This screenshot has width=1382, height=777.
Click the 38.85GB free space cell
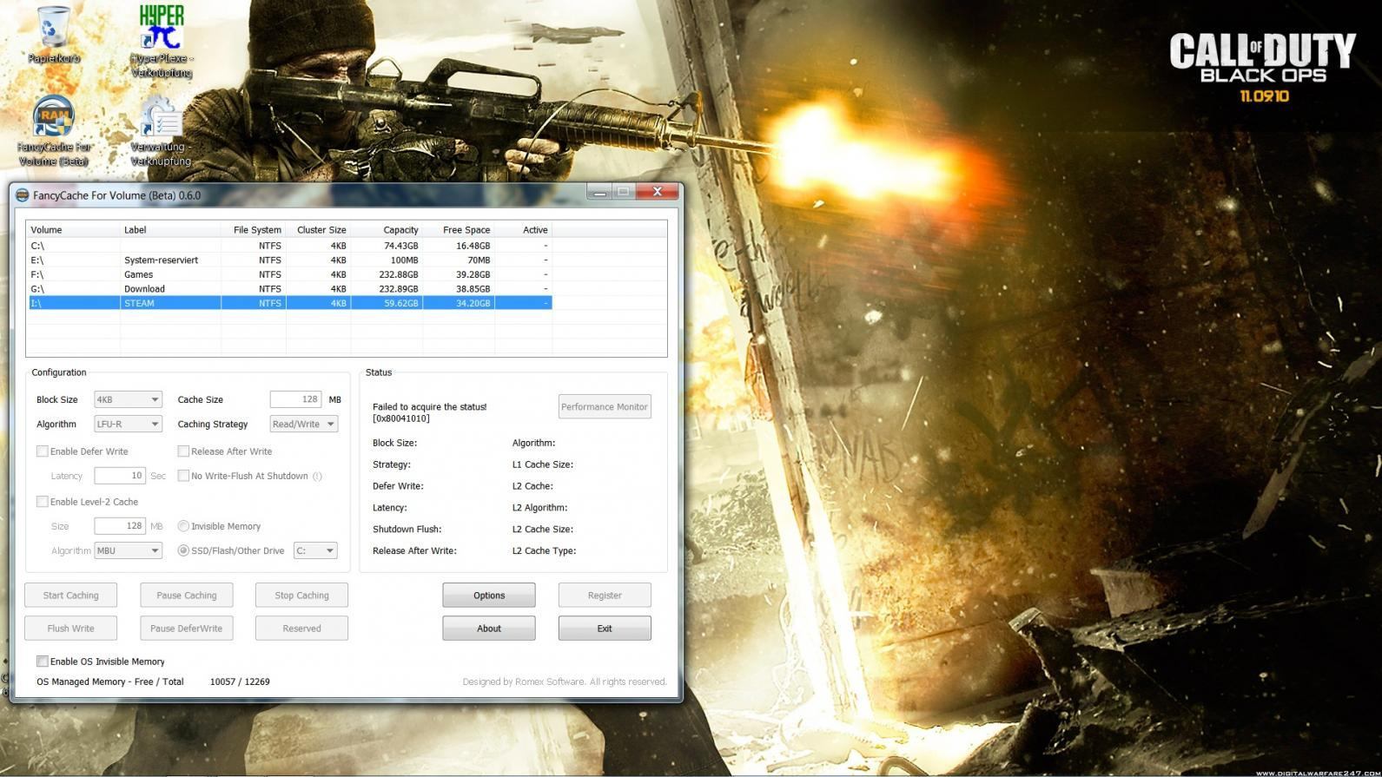(473, 288)
